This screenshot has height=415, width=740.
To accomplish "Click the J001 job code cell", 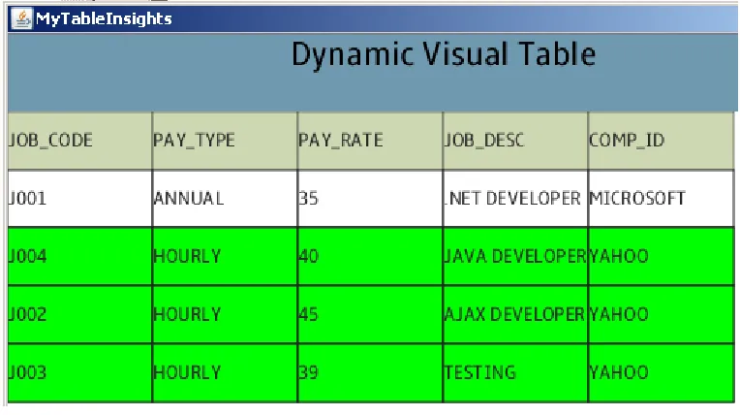I will pos(79,199).
